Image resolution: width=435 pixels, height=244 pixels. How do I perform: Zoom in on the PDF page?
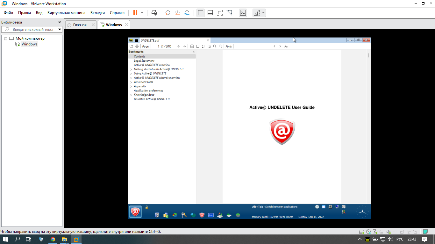pos(220,46)
